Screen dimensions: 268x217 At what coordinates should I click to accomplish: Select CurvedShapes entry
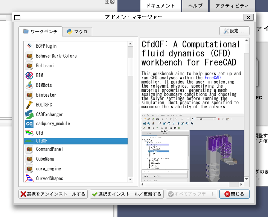click(76, 178)
